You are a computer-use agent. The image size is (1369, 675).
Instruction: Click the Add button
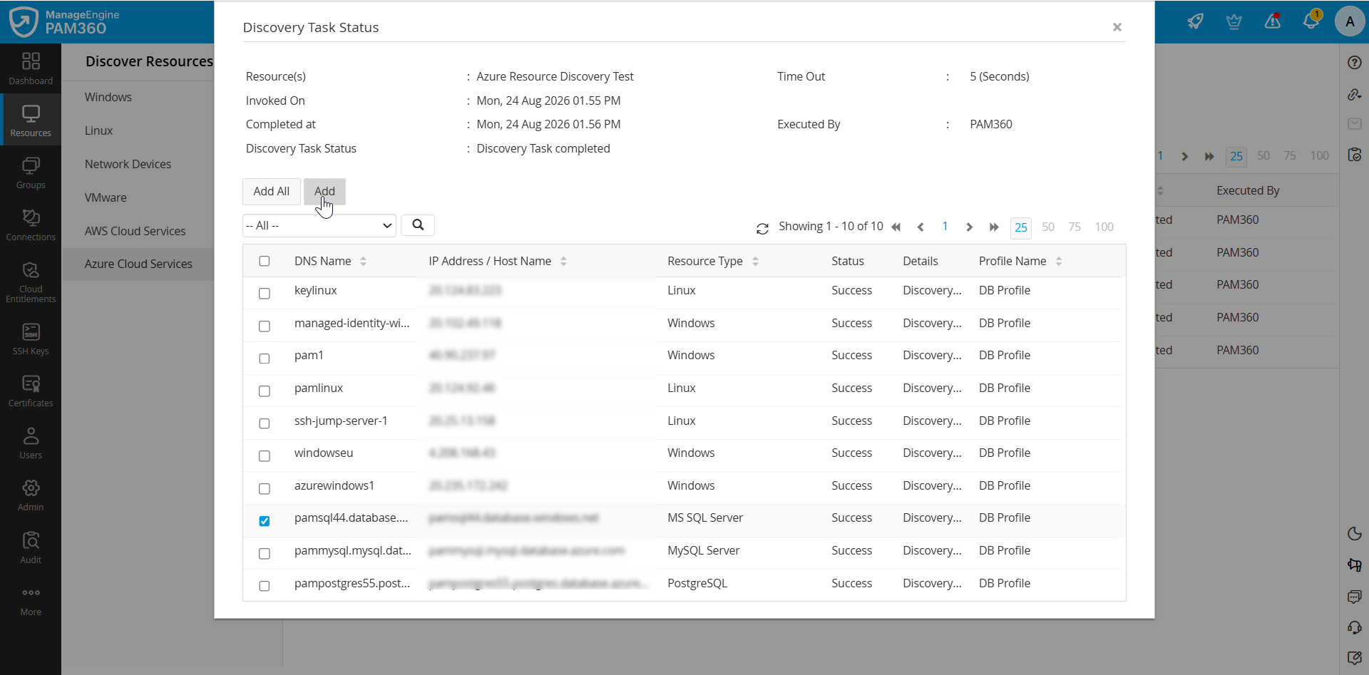coord(324,191)
